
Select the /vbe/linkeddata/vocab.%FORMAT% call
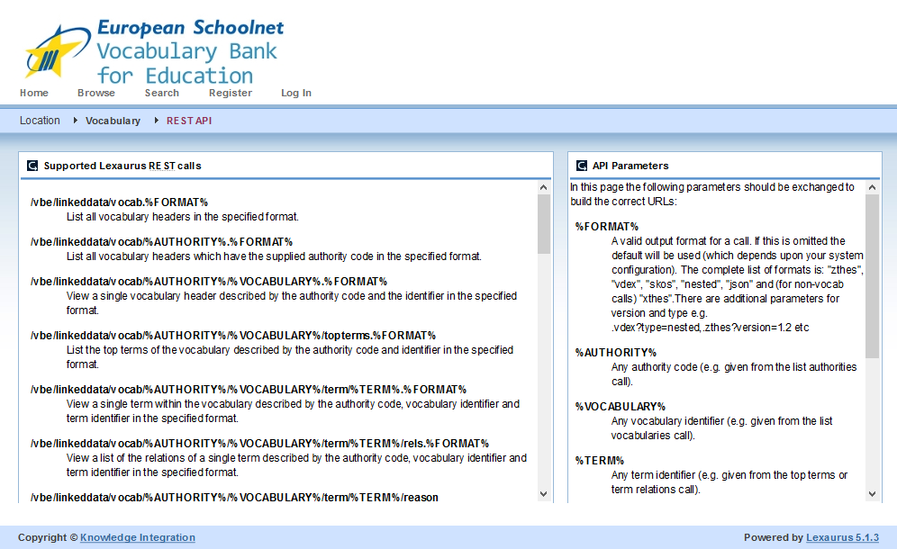coord(119,202)
